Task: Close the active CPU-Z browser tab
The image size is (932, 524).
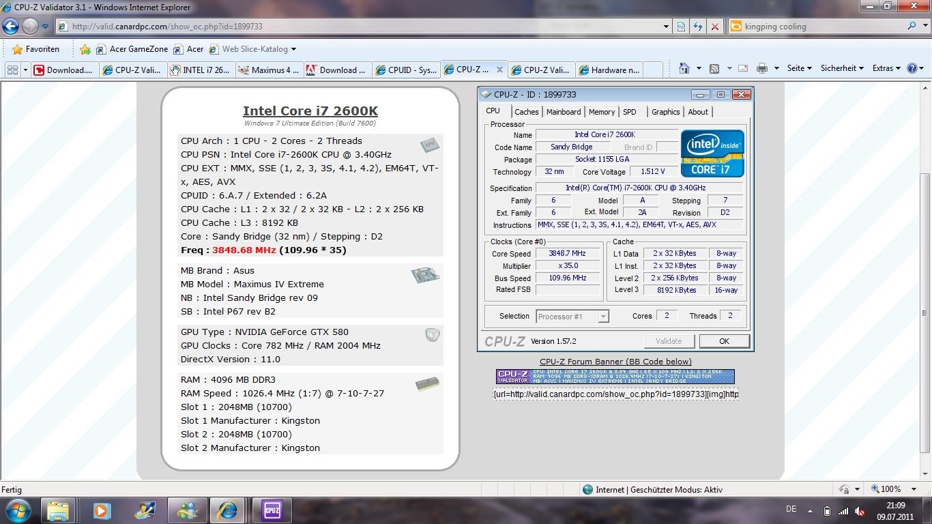Action: pos(499,70)
